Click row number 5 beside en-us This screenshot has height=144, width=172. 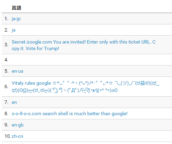[x=7, y=71]
